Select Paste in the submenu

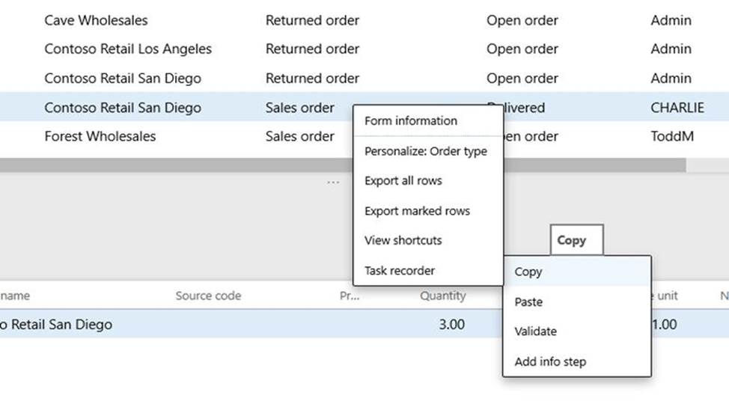coord(528,302)
